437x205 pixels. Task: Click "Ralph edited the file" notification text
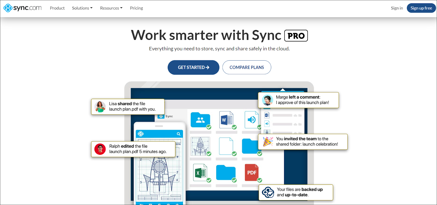coord(138,149)
